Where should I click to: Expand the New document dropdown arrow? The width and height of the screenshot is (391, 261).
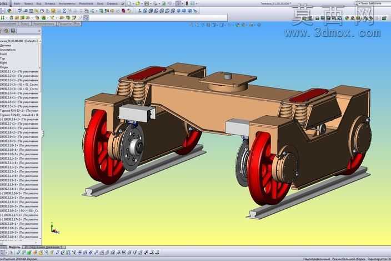point(133,4)
